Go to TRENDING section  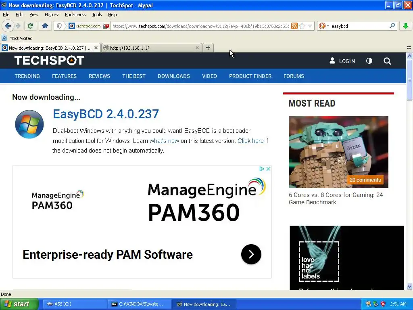click(x=27, y=76)
